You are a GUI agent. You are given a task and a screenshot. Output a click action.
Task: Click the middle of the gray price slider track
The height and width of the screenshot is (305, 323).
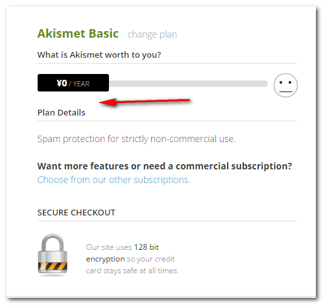[188, 84]
